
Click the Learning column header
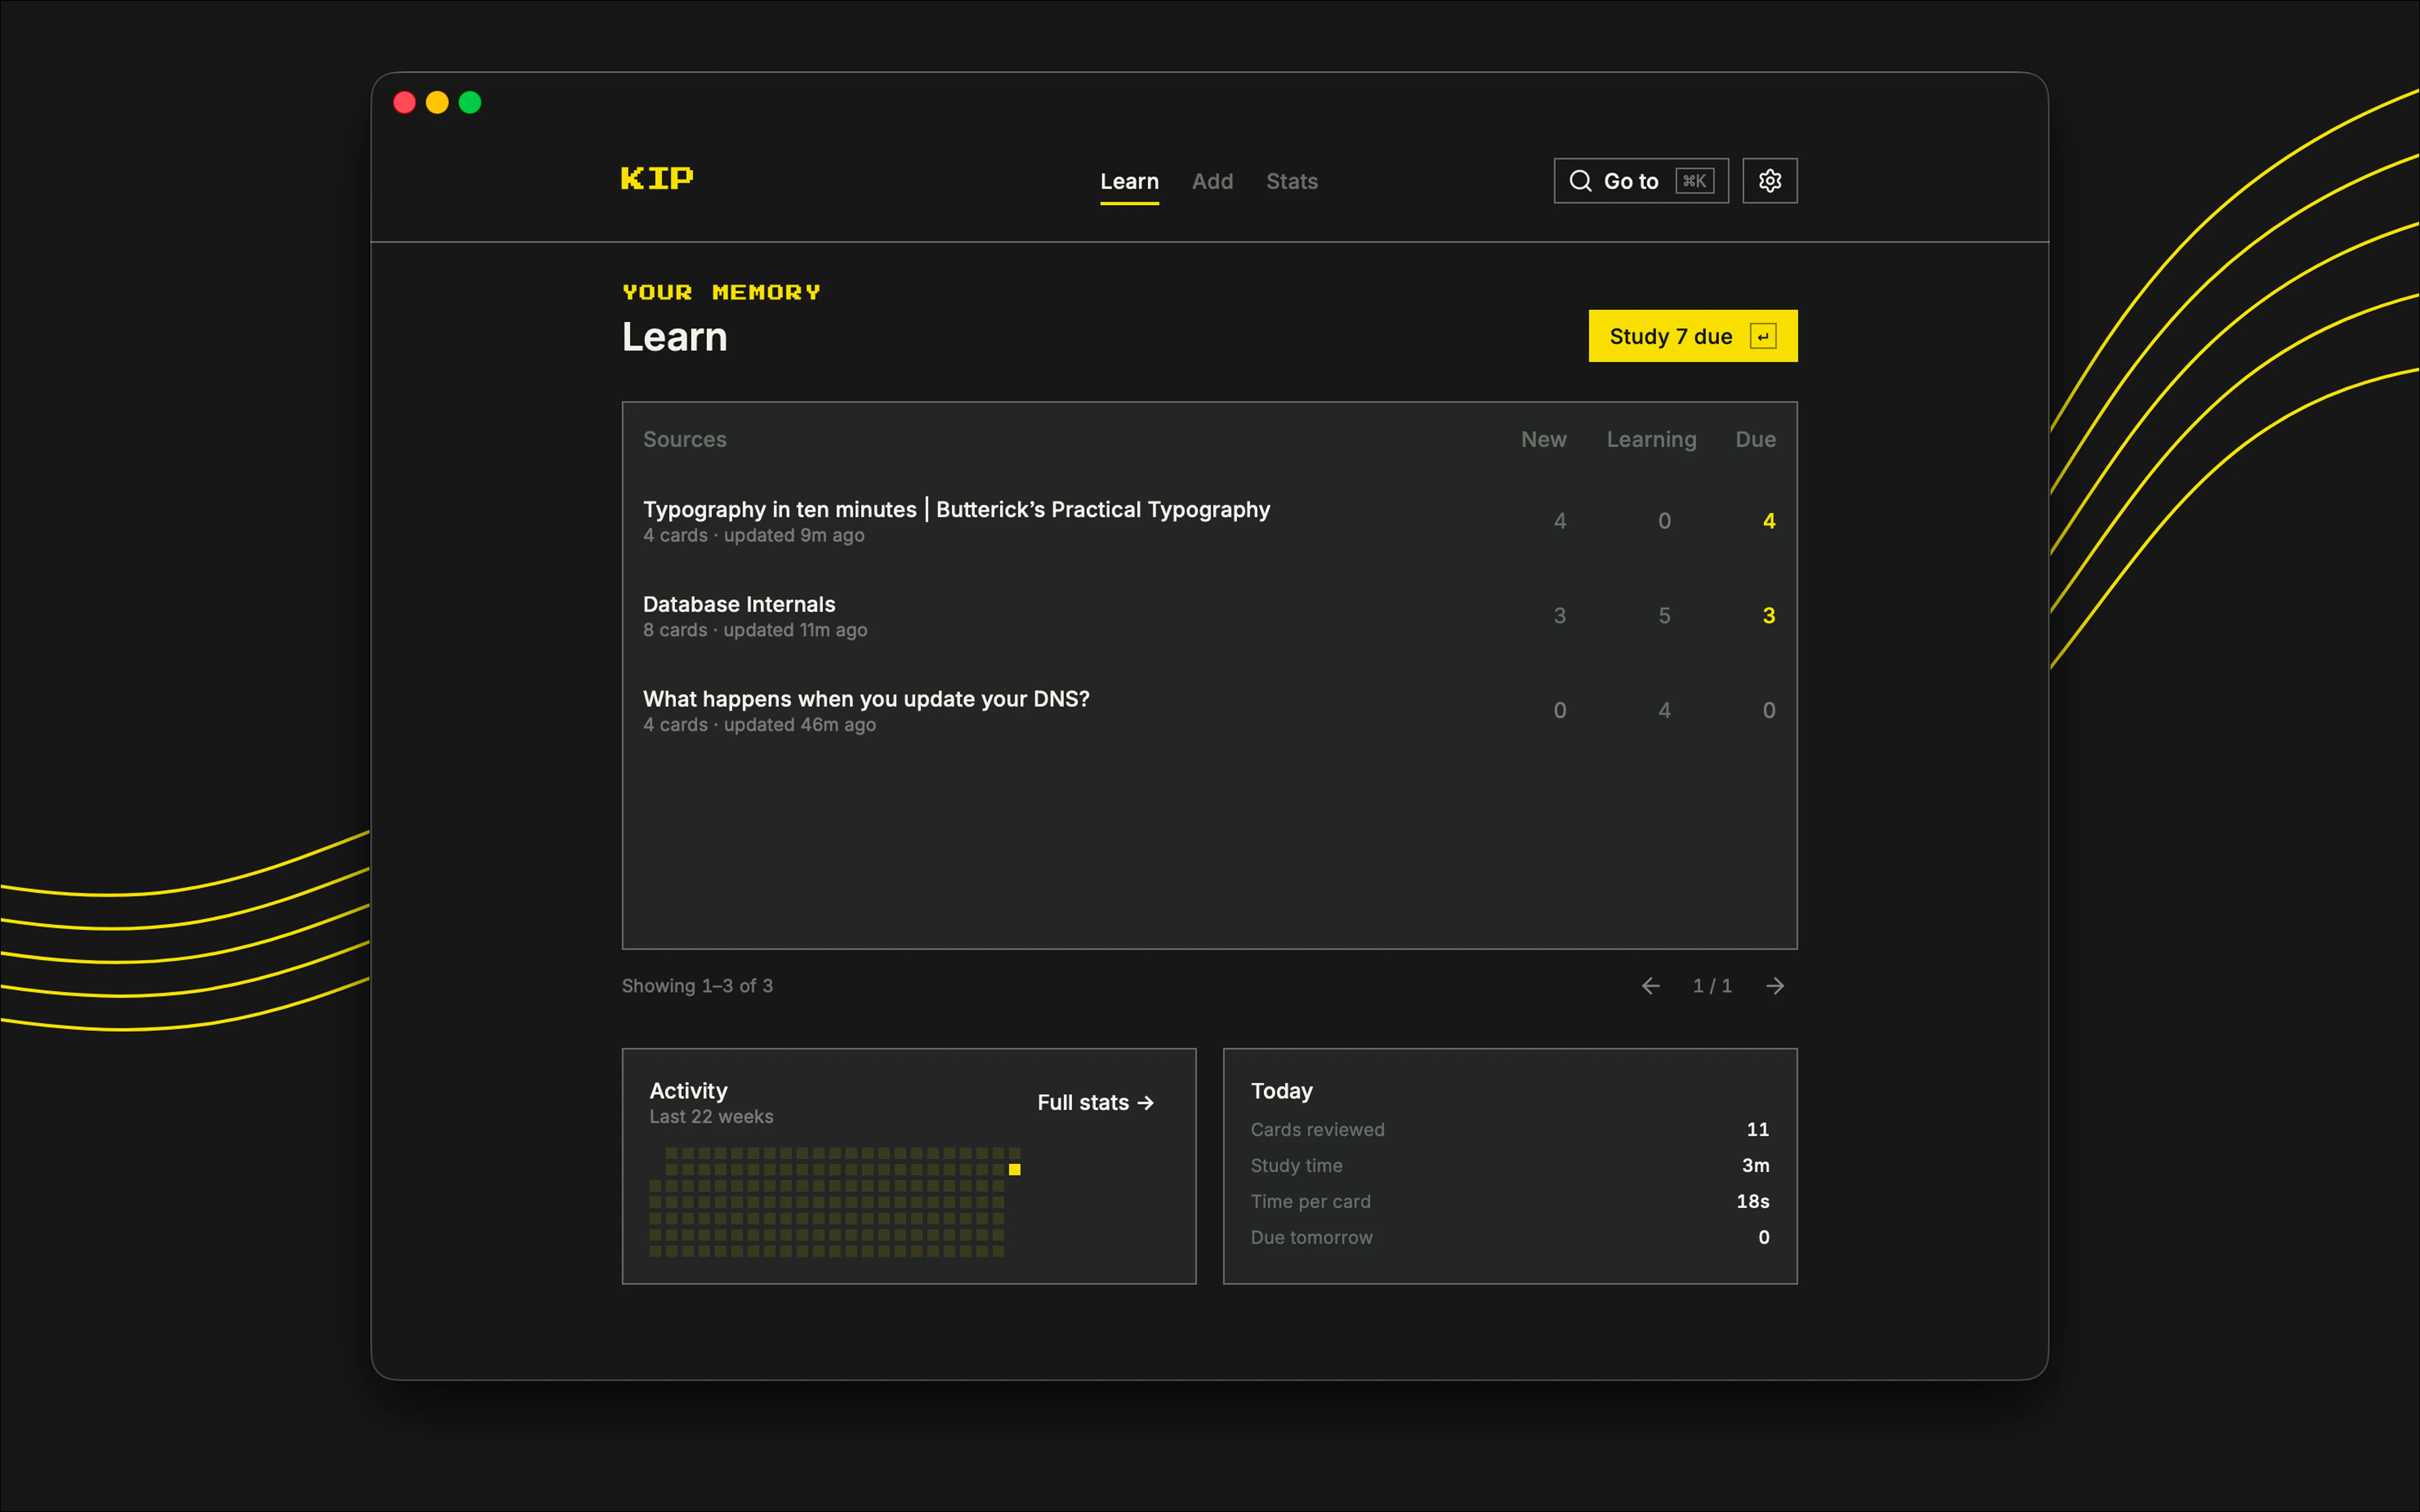1651,440
